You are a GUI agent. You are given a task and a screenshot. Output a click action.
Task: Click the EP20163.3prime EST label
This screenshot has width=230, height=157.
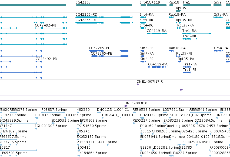coord(94,121)
